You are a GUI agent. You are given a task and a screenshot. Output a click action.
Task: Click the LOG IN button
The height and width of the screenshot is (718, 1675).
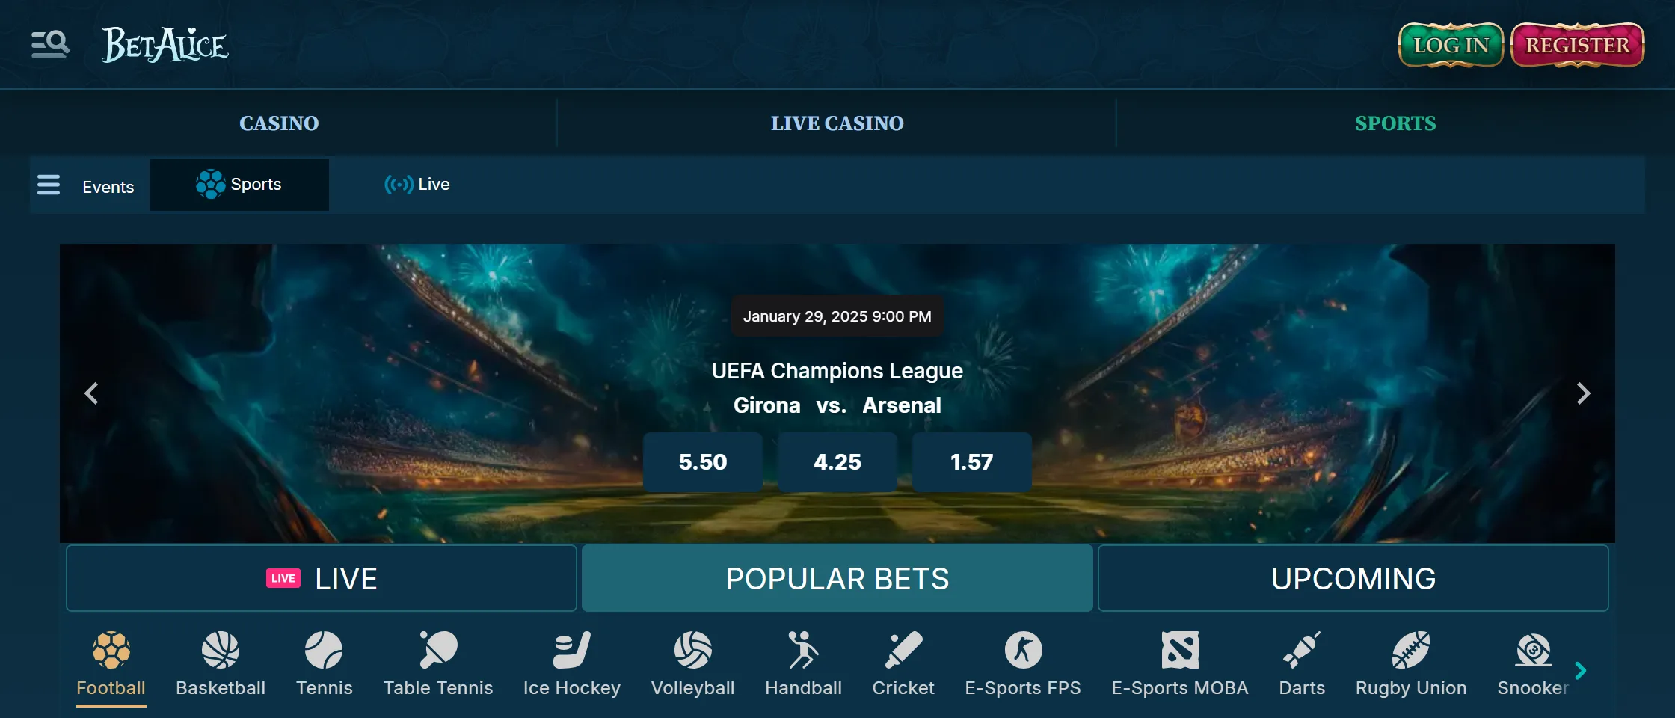click(1451, 45)
